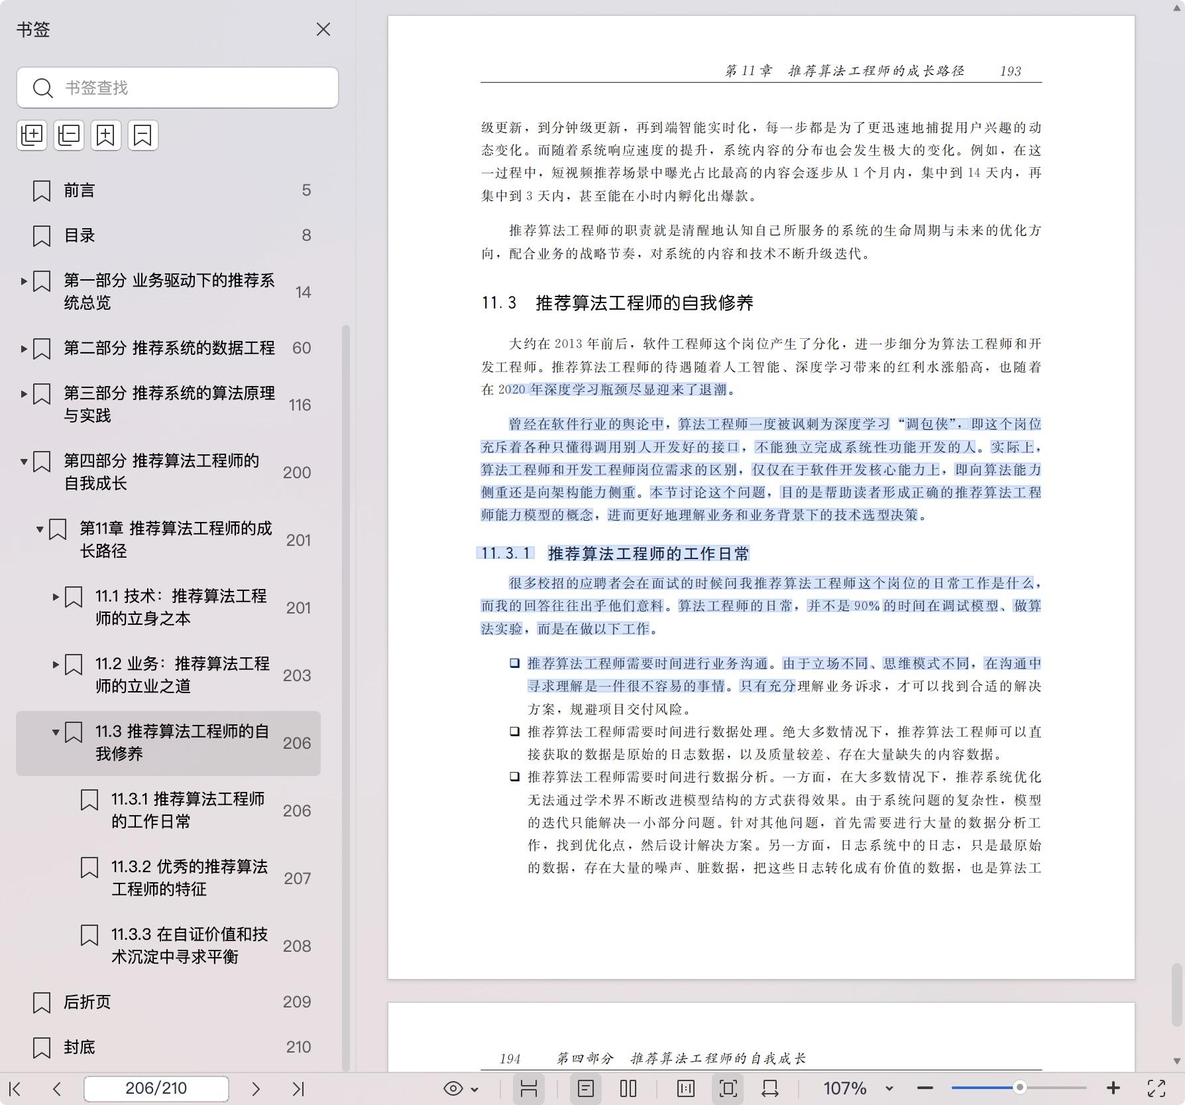The height and width of the screenshot is (1105, 1185).
Task: Go to first page button
Action: pos(15,1088)
